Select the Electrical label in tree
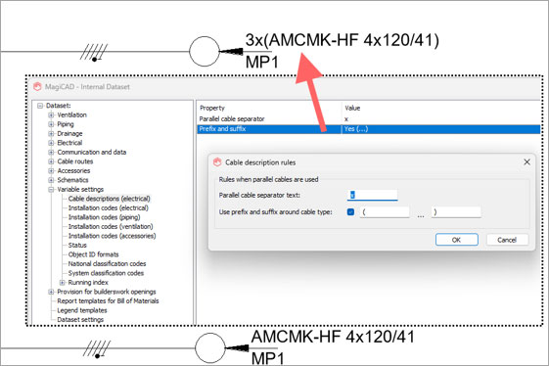549x366 pixels. pyautogui.click(x=69, y=143)
